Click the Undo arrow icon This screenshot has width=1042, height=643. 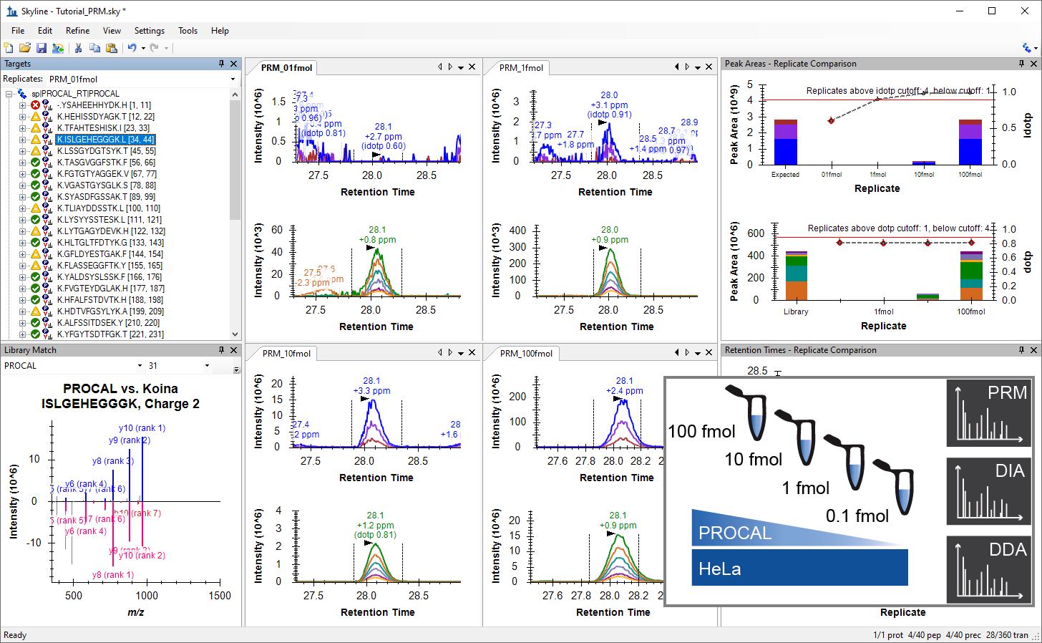click(132, 48)
